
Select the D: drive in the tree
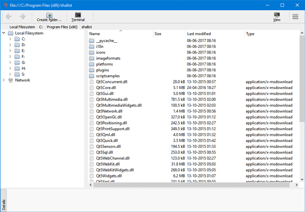coord(23,45)
